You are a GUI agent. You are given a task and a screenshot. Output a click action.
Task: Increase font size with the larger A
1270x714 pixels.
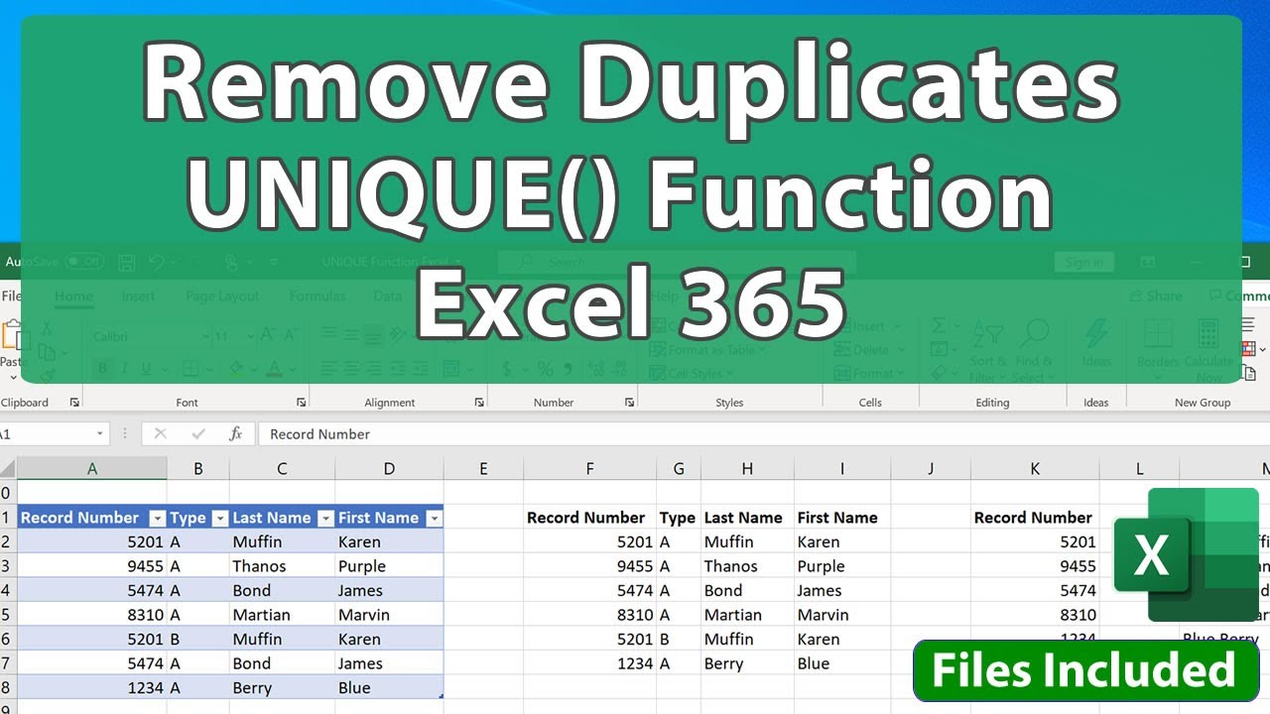point(270,336)
